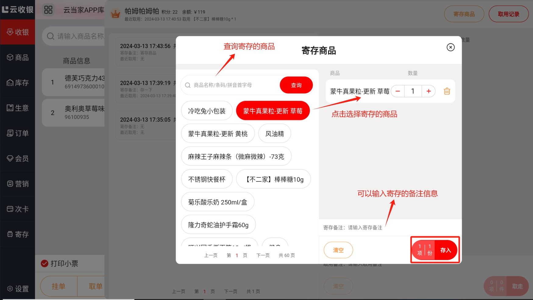Screen dimensions: 533x300
Task: Go to 下一页 of the product list
Action: point(263,255)
